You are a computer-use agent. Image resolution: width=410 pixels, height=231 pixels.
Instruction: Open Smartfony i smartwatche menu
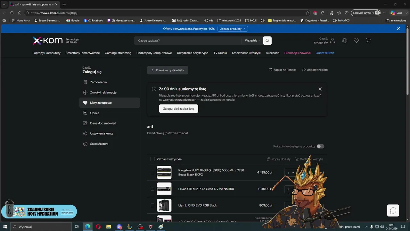[83, 53]
